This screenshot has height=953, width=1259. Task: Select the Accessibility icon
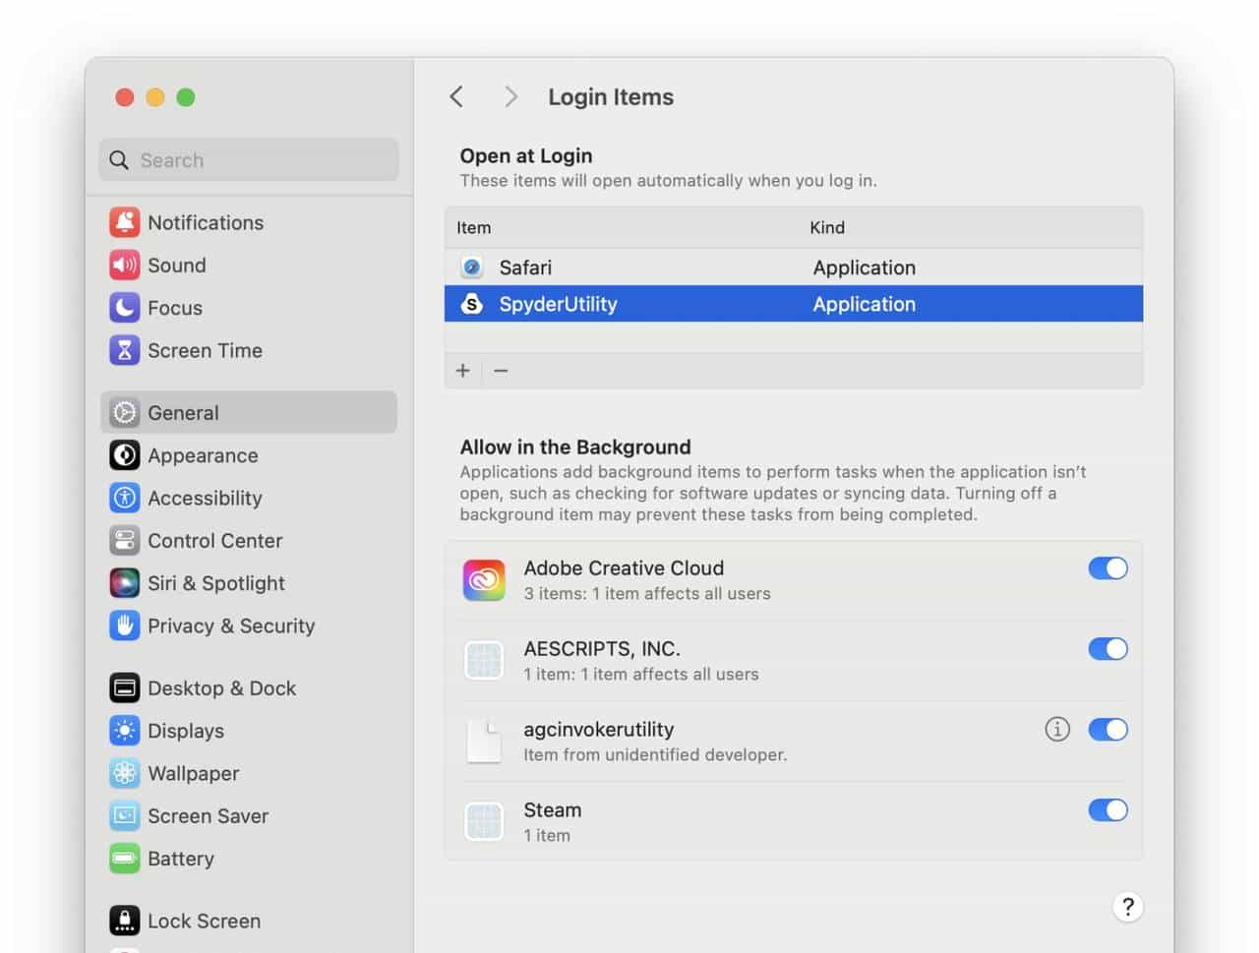pyautogui.click(x=124, y=498)
